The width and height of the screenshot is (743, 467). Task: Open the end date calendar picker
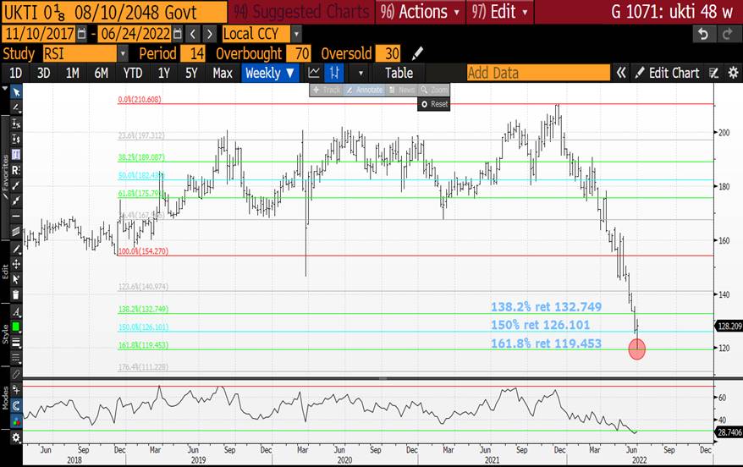[178, 34]
